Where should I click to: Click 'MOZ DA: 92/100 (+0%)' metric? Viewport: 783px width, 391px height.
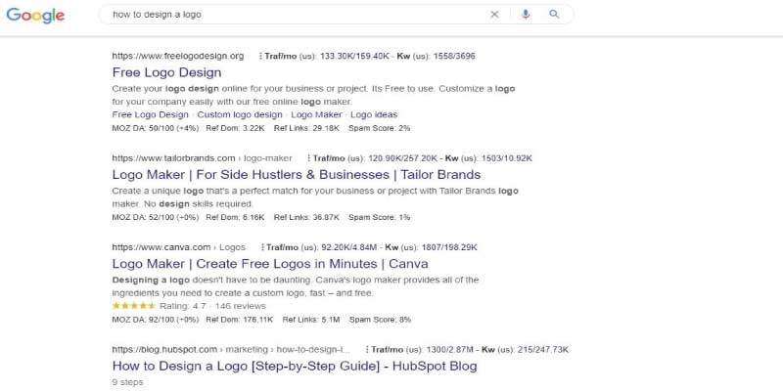156,320
